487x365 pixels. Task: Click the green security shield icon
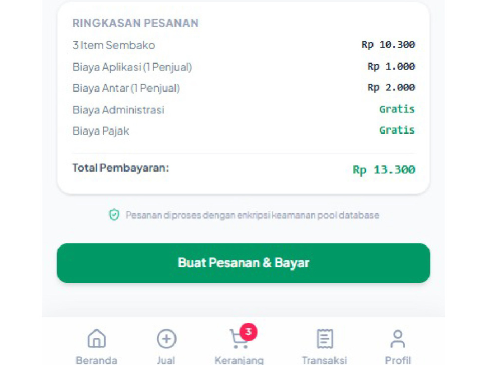click(114, 215)
